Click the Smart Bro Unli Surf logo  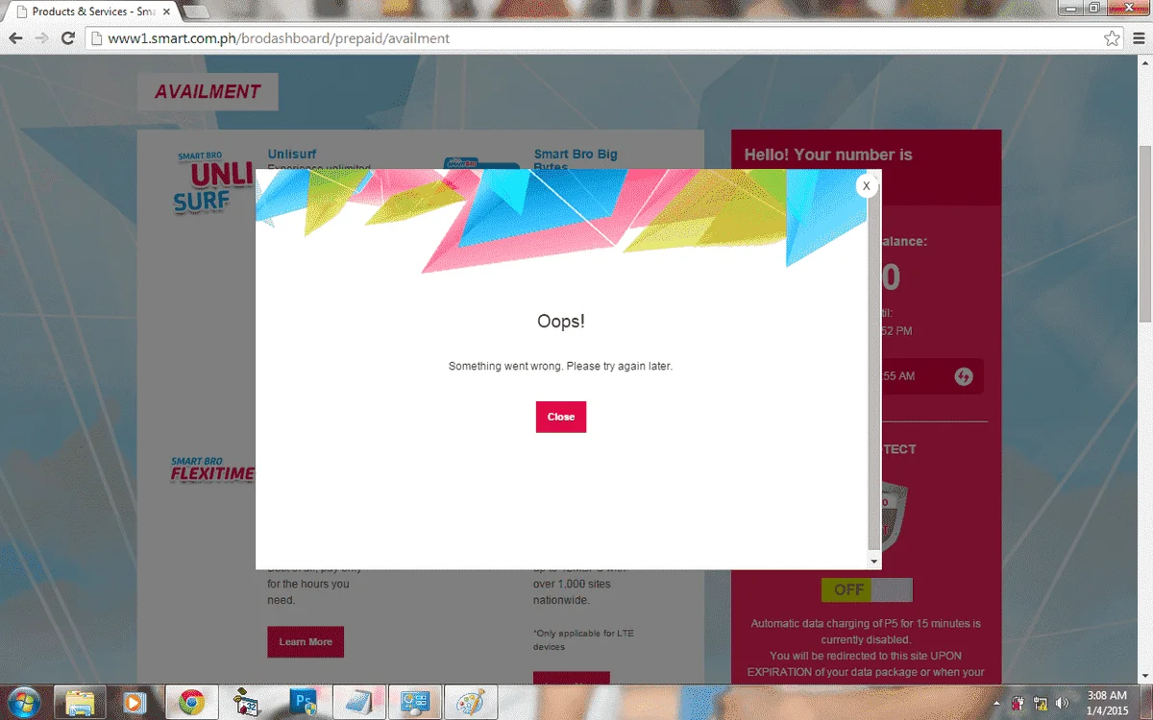coord(213,181)
